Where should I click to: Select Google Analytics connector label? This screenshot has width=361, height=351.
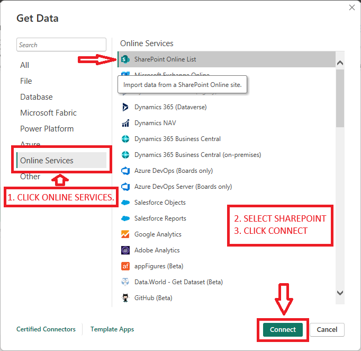point(158,234)
